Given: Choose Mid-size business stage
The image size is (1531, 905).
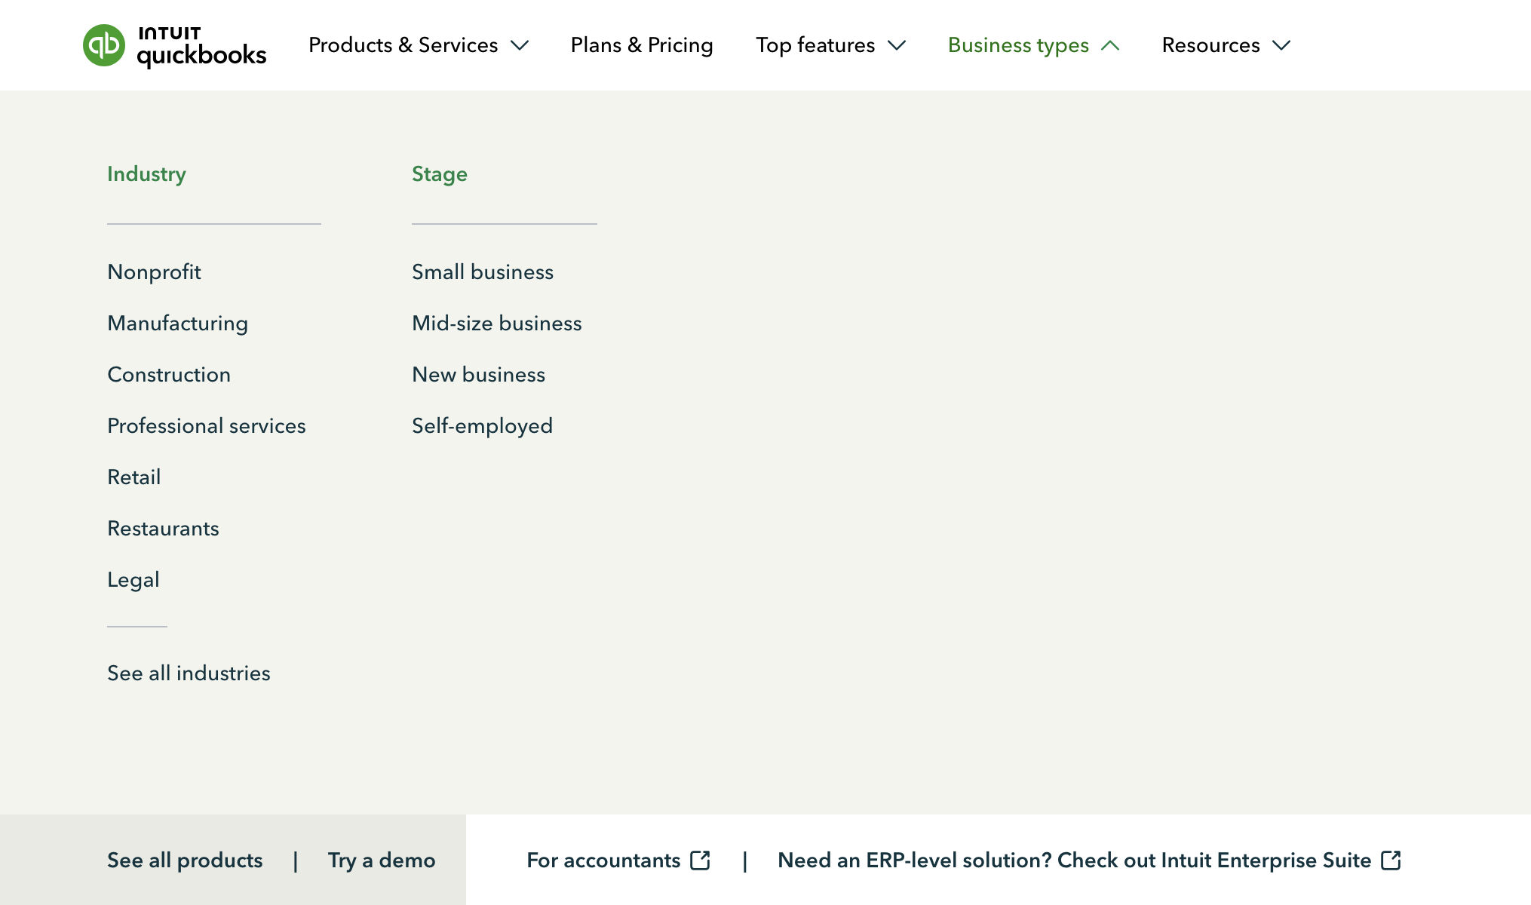Looking at the screenshot, I should coord(497,323).
